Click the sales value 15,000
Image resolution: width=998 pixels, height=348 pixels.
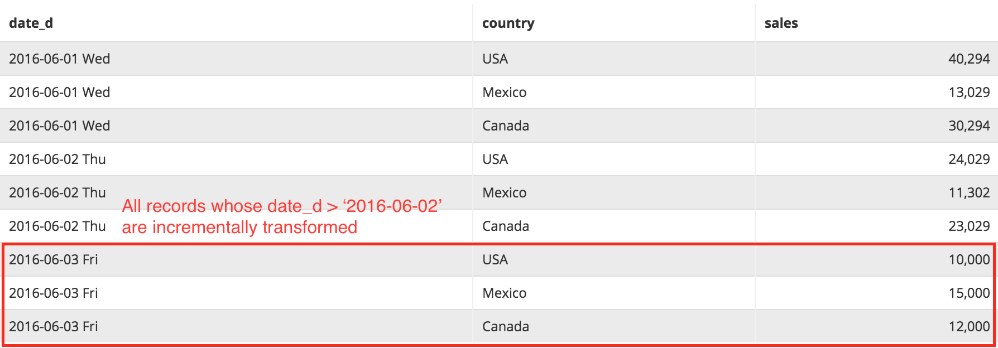pyautogui.click(x=969, y=293)
